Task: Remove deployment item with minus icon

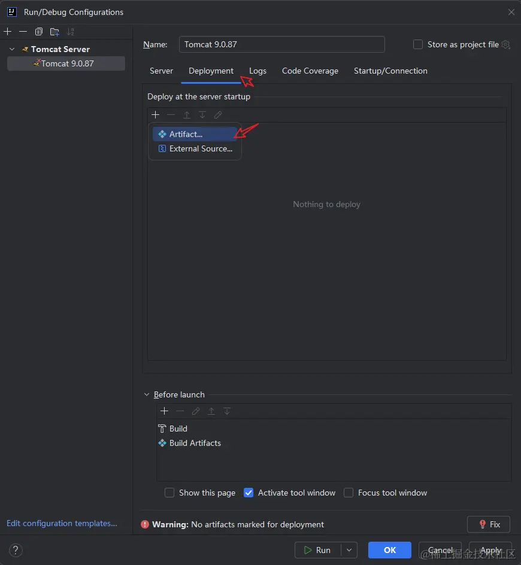Action: [171, 114]
